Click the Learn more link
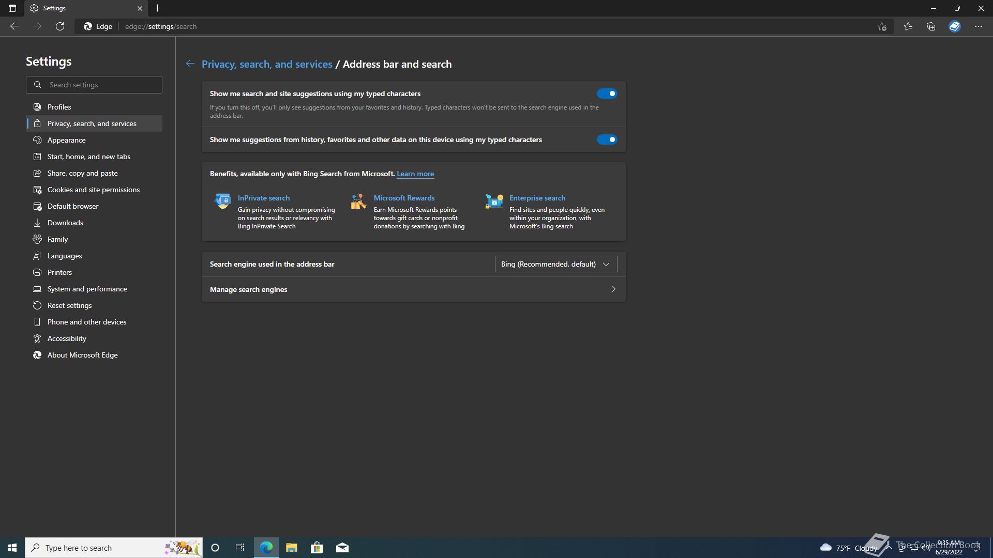The image size is (993, 558). (415, 174)
